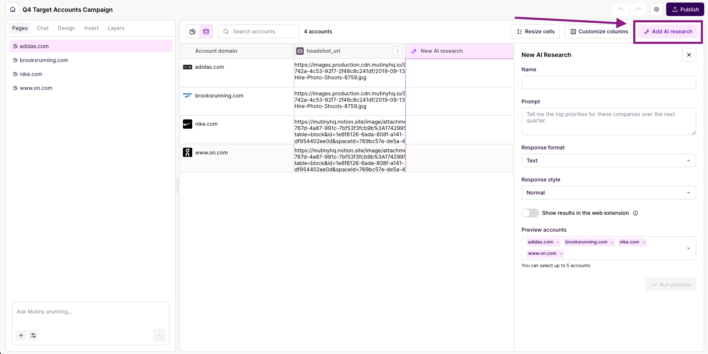
Task: Open the Response format dropdown
Action: (609, 160)
